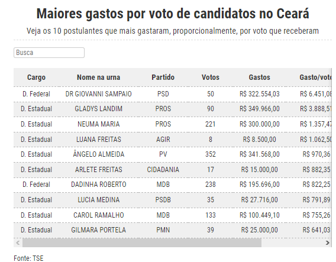Click the ÂNGELO ALMEIDA name cell
Viewport: 336px width, 262px height.
click(x=98, y=154)
